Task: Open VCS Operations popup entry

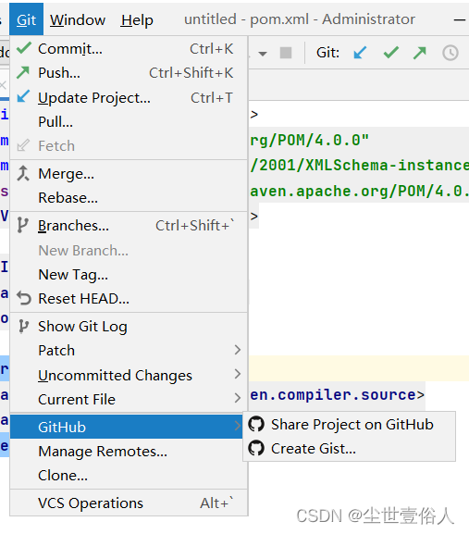Action: click(x=129, y=503)
